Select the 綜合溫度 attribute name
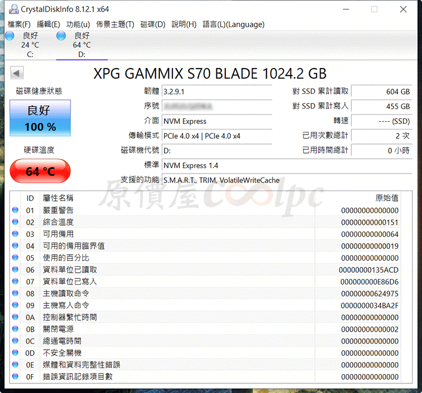Viewport: 422px width, 393px height. tap(58, 222)
